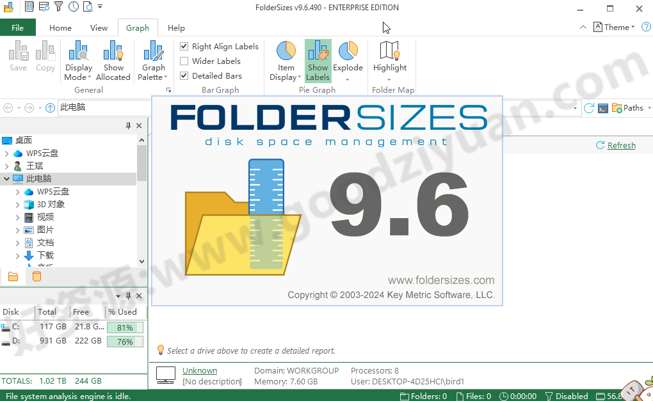Enable the Wider Labels checkbox
653x401 pixels.
[x=183, y=61]
